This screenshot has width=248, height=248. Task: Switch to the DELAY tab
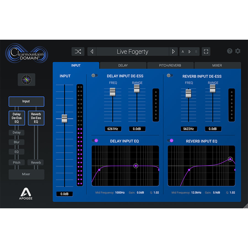pyautogui.click(x=123, y=66)
